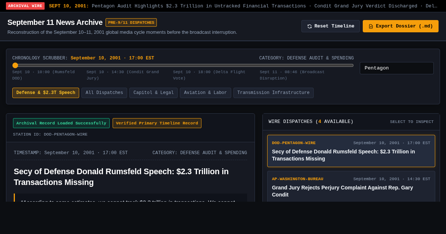
Task: Click the PRE-9/11 DISPATCHES badge
Action: point(131,23)
